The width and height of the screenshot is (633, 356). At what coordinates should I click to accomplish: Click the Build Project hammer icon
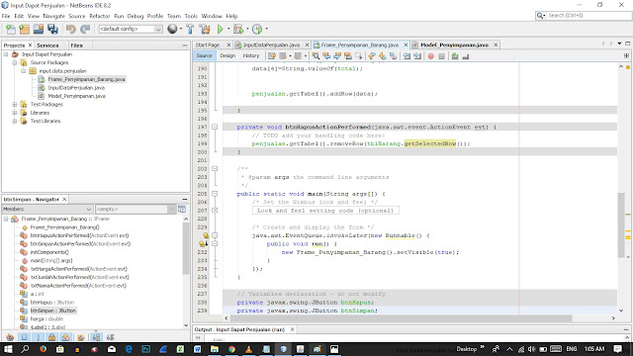point(190,29)
